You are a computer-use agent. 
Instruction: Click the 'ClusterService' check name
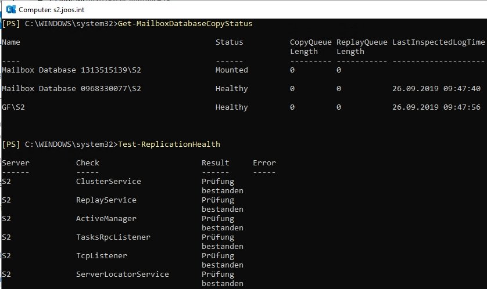108,182
